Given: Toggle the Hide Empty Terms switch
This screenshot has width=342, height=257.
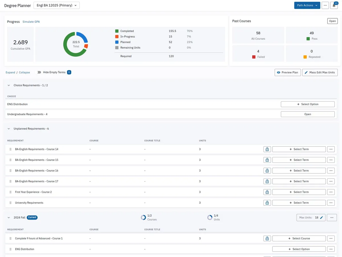Looking at the screenshot, I should [x=38, y=72].
